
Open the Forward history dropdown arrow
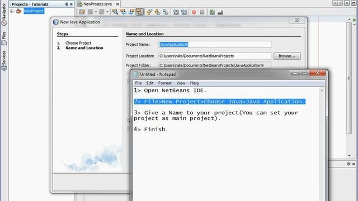click(107, 12)
